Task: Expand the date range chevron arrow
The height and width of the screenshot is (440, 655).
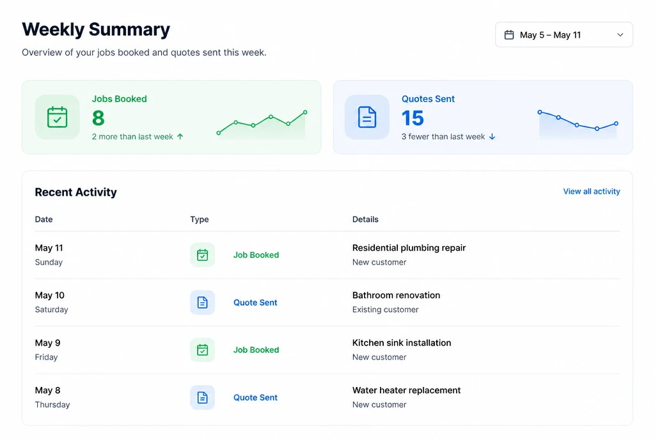Action: click(x=620, y=35)
